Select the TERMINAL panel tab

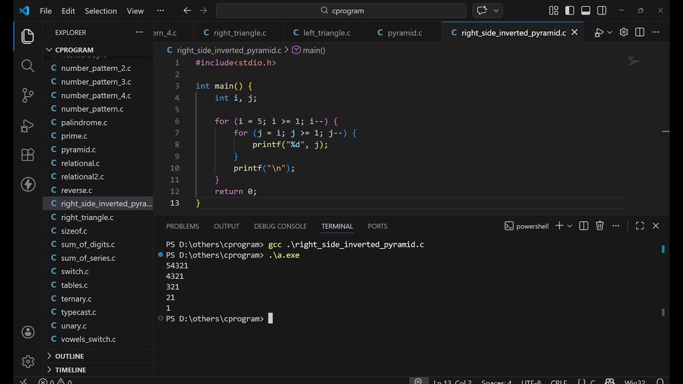click(x=337, y=226)
